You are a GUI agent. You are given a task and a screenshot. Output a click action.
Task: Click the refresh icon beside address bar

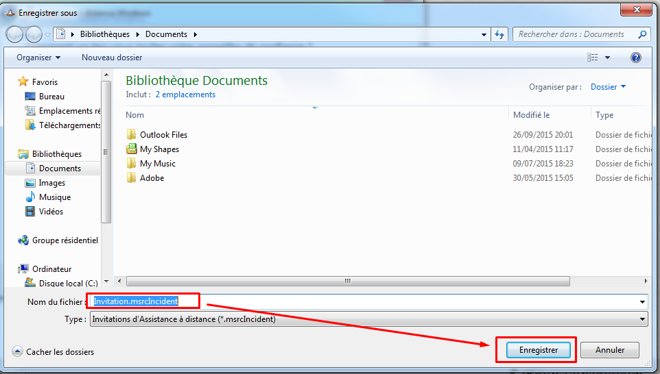[x=499, y=34]
